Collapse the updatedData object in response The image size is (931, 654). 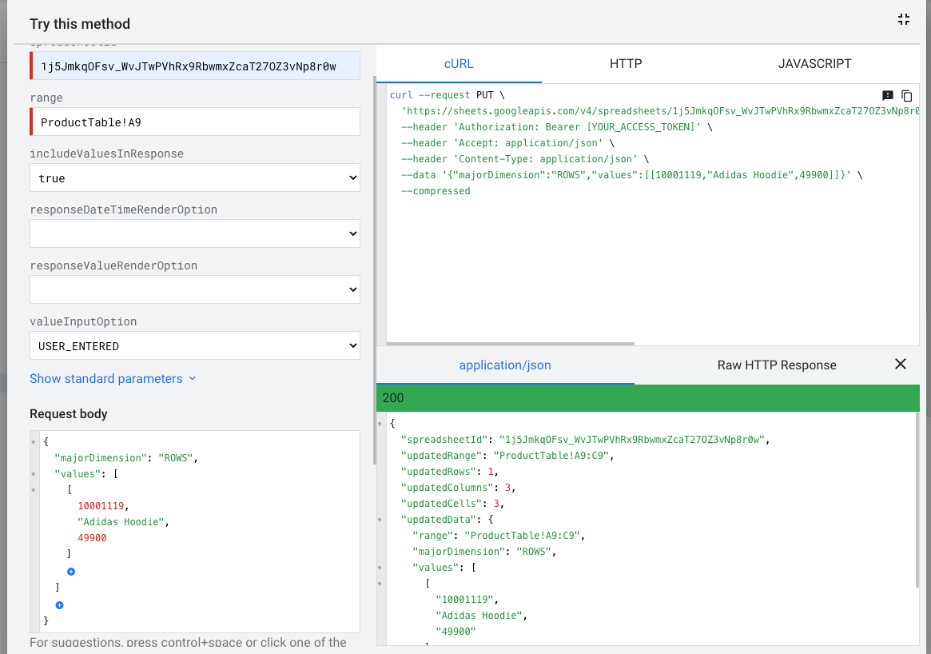point(380,520)
